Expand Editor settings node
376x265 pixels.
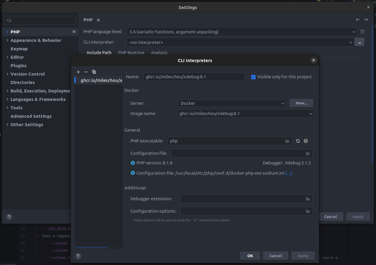click(7, 57)
